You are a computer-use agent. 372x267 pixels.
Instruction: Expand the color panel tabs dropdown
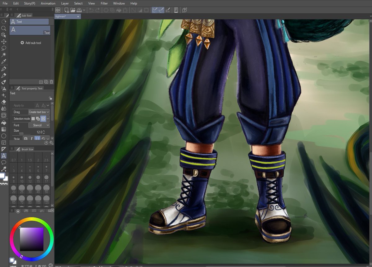pyautogui.click(x=52, y=211)
